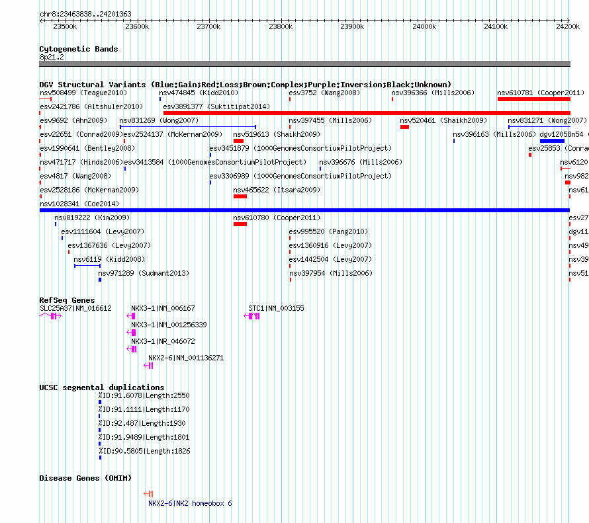
Task: Click the esv3752 (Wang2008) label
Action: pyautogui.click(x=324, y=93)
